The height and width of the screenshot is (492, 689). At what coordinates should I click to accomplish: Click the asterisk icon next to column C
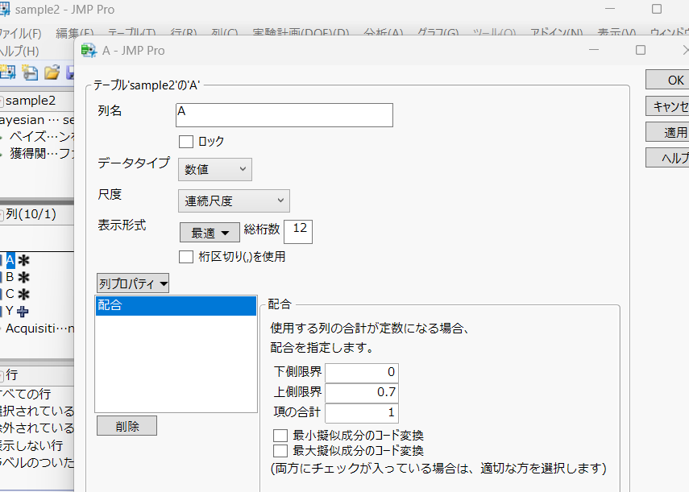pyautogui.click(x=23, y=294)
